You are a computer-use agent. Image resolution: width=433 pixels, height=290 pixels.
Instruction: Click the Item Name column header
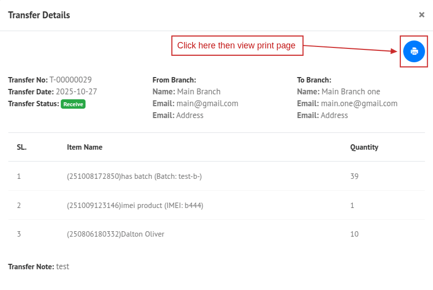[x=85, y=147]
